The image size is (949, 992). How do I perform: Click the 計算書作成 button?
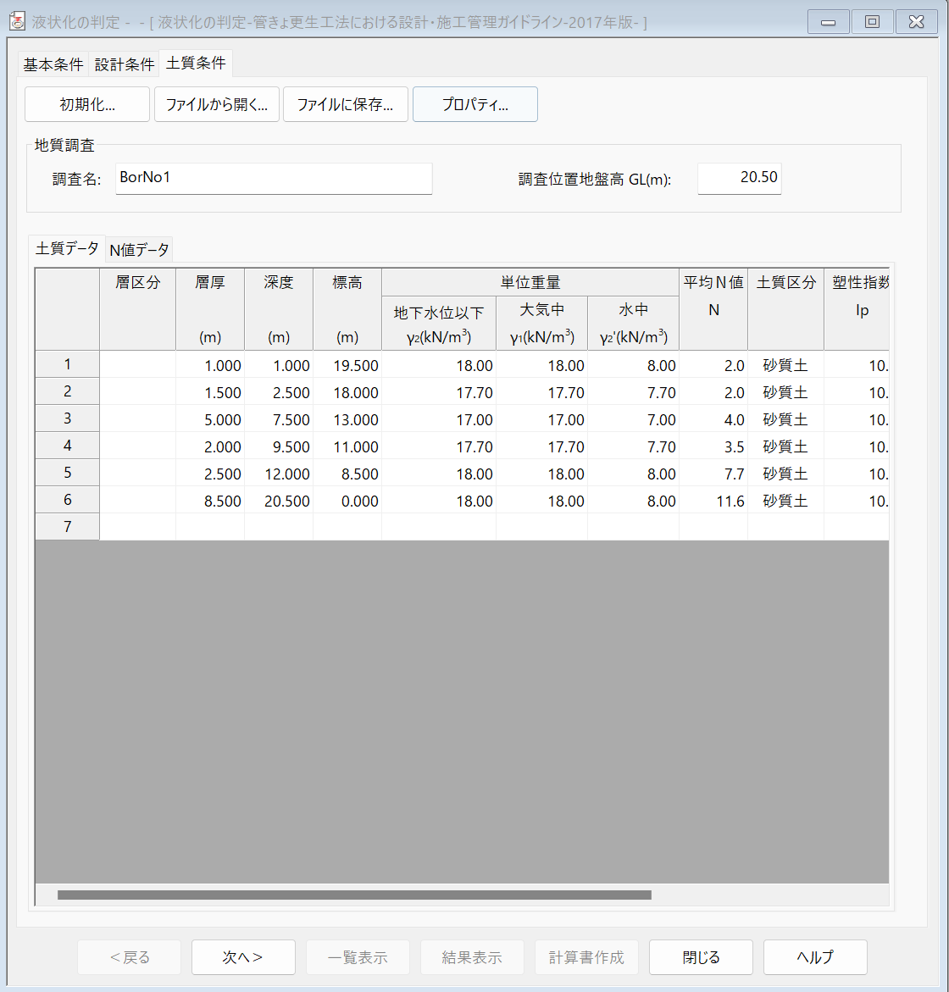click(586, 957)
